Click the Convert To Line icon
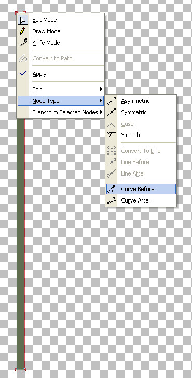 [x=112, y=151]
